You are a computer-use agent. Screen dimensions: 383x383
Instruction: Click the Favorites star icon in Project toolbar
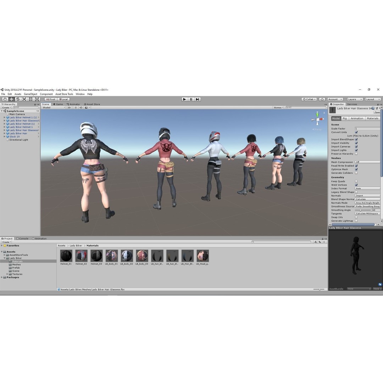[x=324, y=242]
